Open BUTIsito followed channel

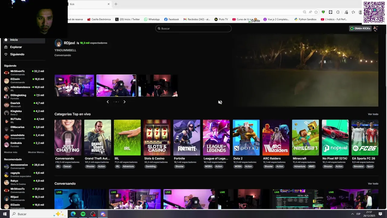click(24, 121)
